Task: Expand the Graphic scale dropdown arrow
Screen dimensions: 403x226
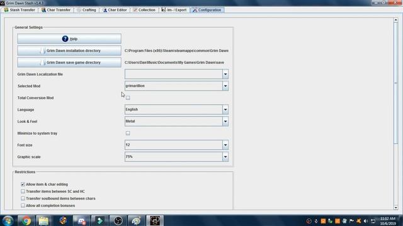Action: (x=225, y=157)
